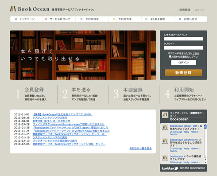Click the twitter bird logo in widget footer

tap(170, 168)
